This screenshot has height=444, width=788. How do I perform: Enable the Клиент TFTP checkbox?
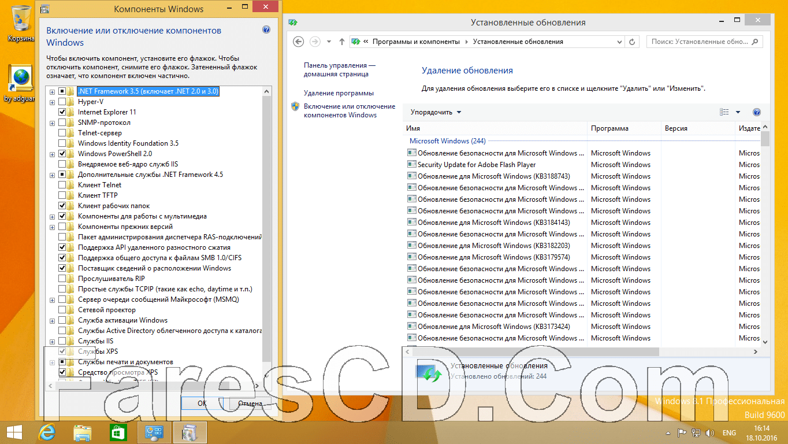(62, 195)
